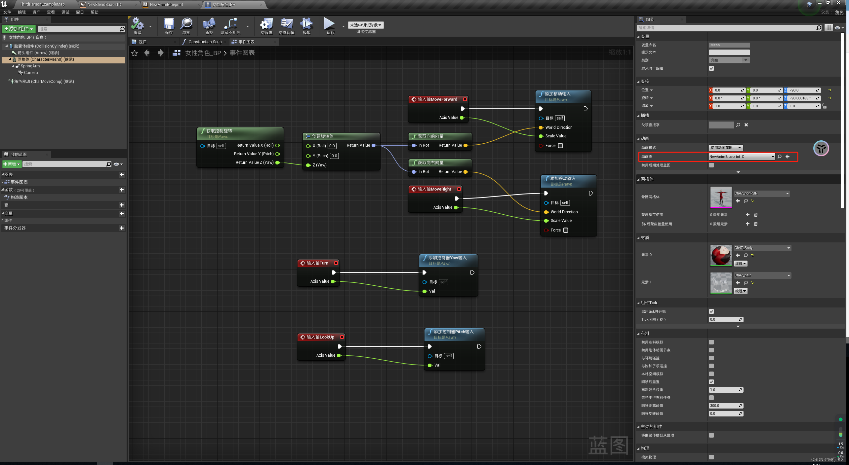Open the 调试 menu
Viewport: 849px width, 465px height.
[x=65, y=12]
